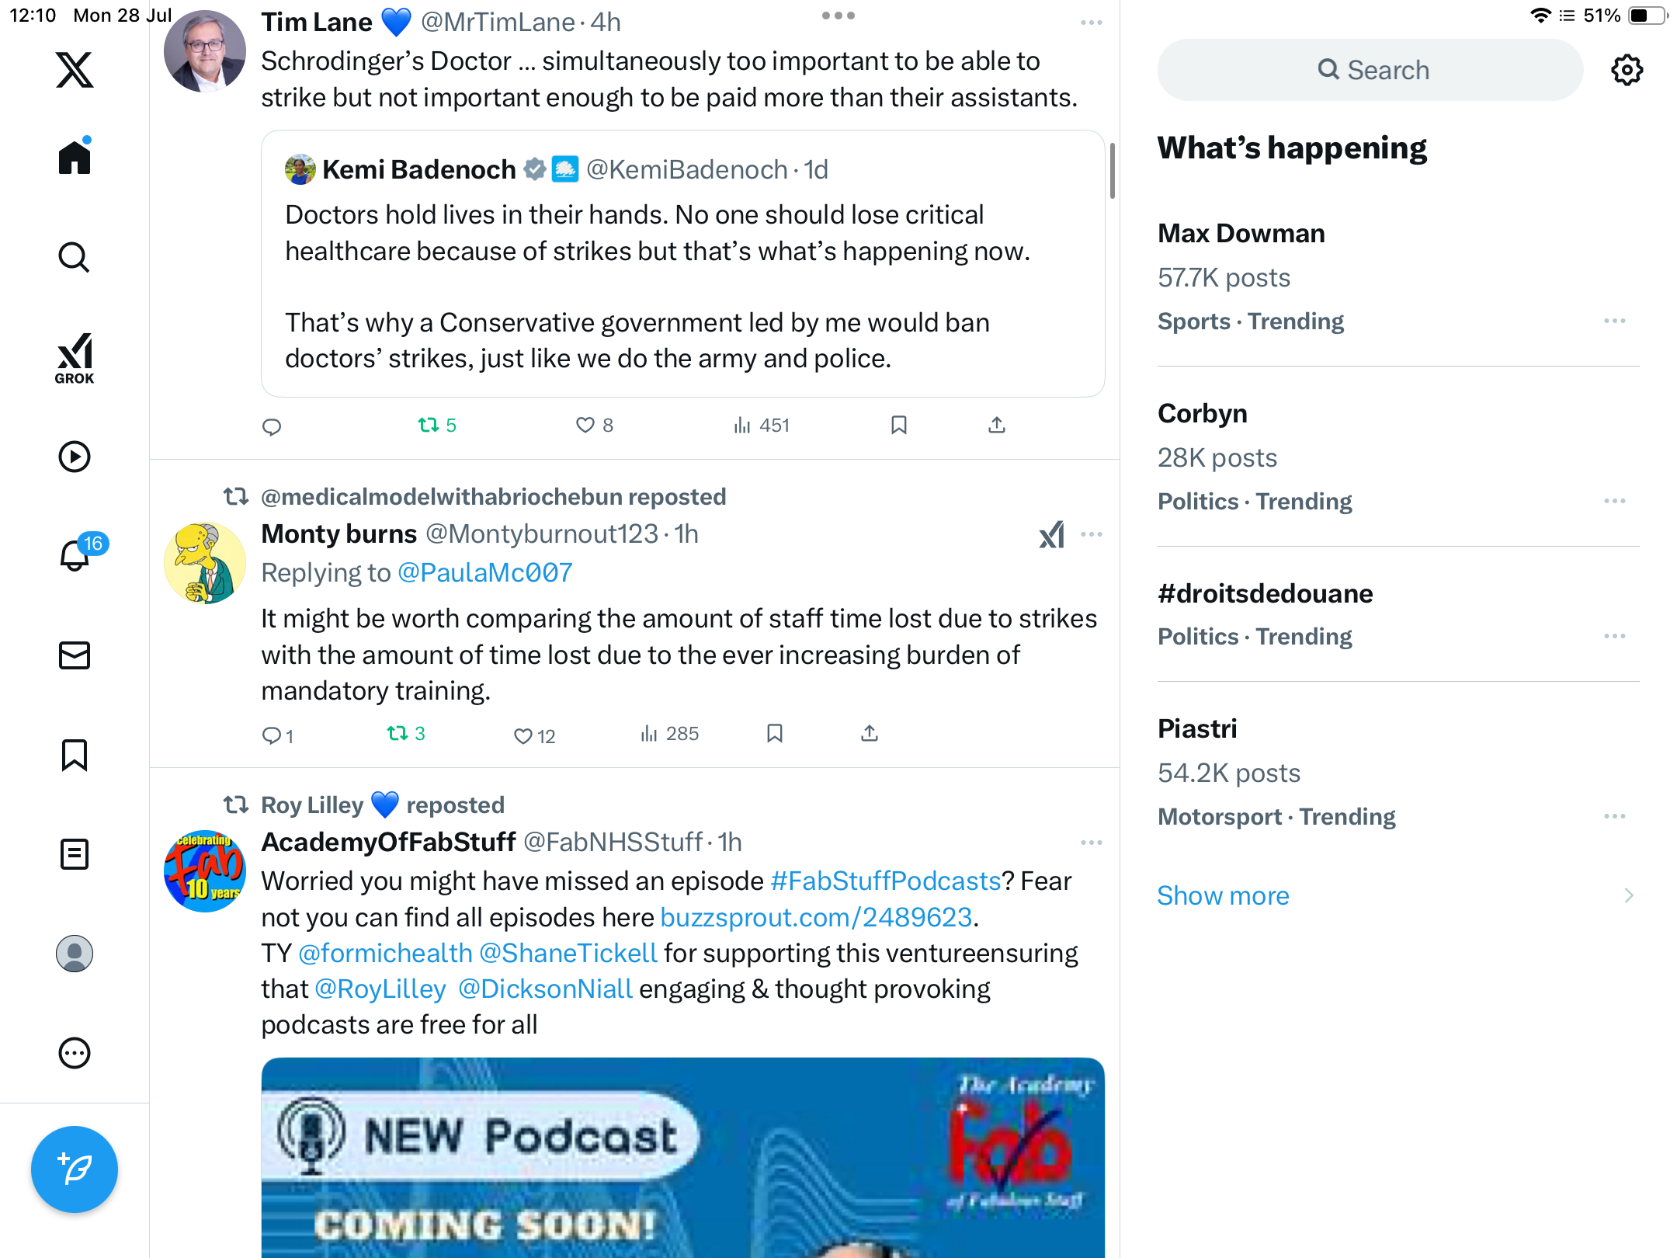The height and width of the screenshot is (1258, 1677).
Task: Open the buzzsprout.com/2489623 link
Action: [816, 917]
